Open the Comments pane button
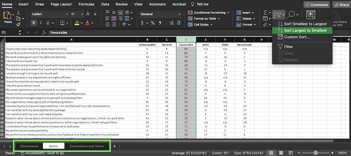 pyautogui.click(x=316, y=5)
